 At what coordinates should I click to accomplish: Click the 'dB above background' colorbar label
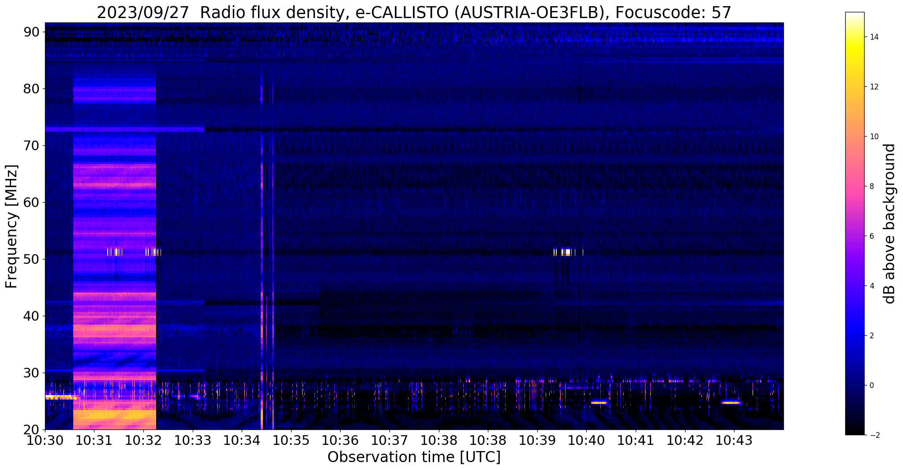coord(889,223)
